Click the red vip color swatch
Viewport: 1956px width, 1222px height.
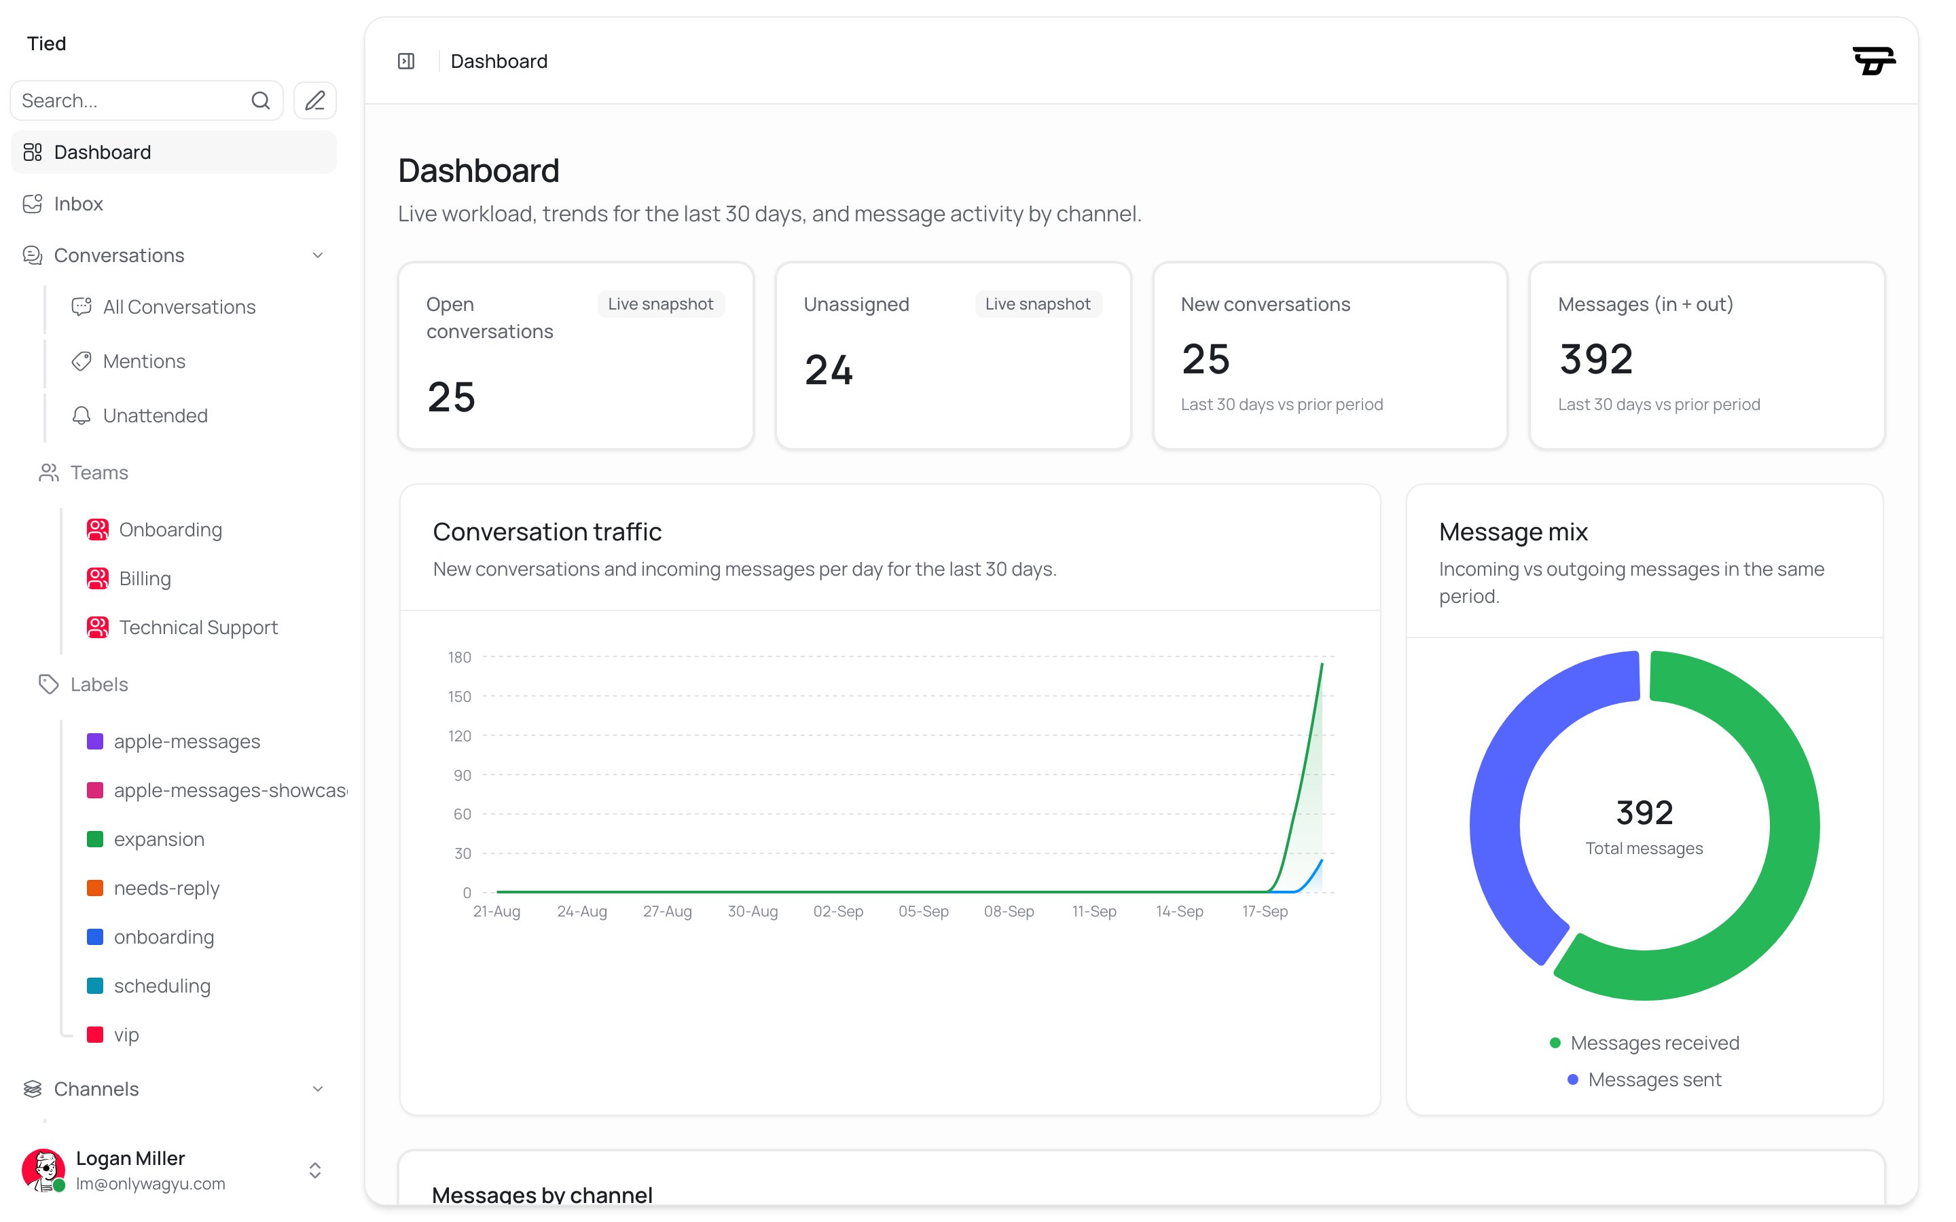tap(94, 1035)
